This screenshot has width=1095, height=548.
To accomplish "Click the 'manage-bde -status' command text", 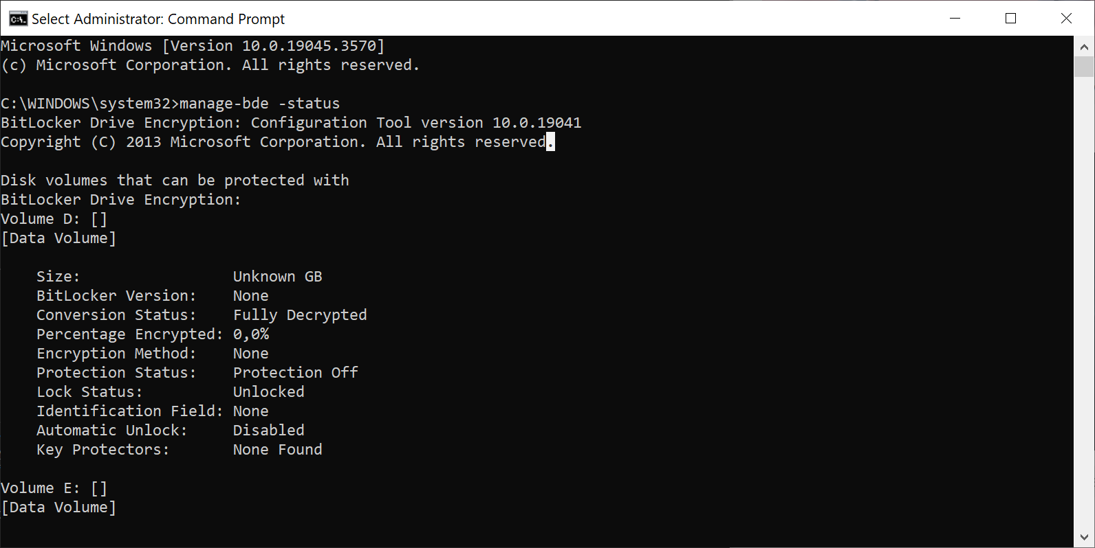I will point(260,104).
